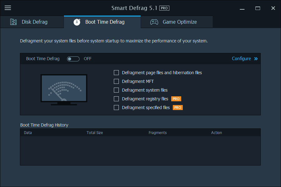Open the hamburger main menu

tap(8, 8)
